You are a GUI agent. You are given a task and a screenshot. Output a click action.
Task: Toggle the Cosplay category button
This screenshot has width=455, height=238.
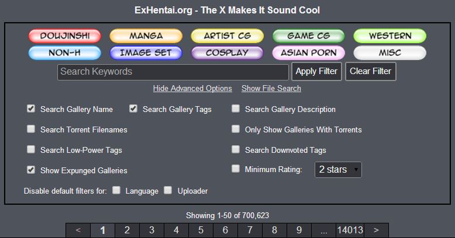227,52
